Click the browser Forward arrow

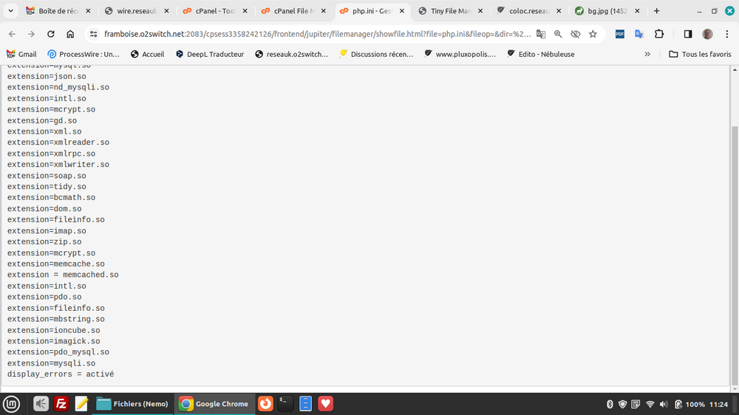coord(31,34)
